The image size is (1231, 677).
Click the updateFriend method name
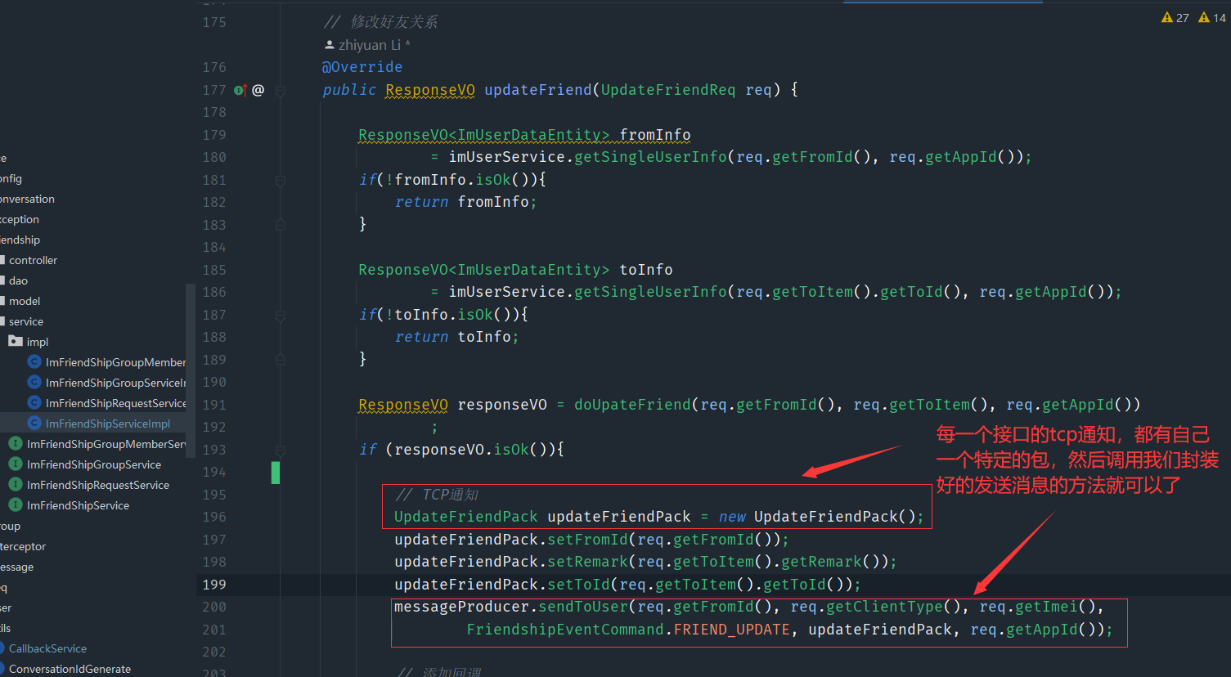[537, 90]
